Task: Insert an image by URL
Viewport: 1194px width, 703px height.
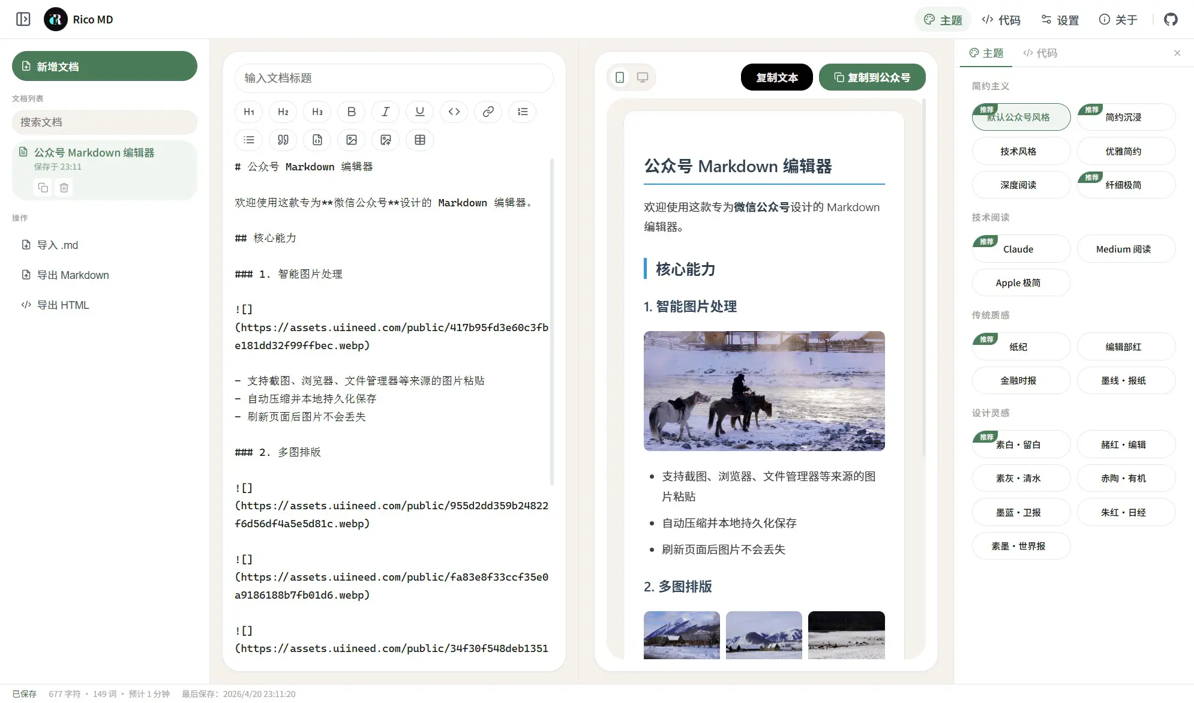Action: [352, 140]
